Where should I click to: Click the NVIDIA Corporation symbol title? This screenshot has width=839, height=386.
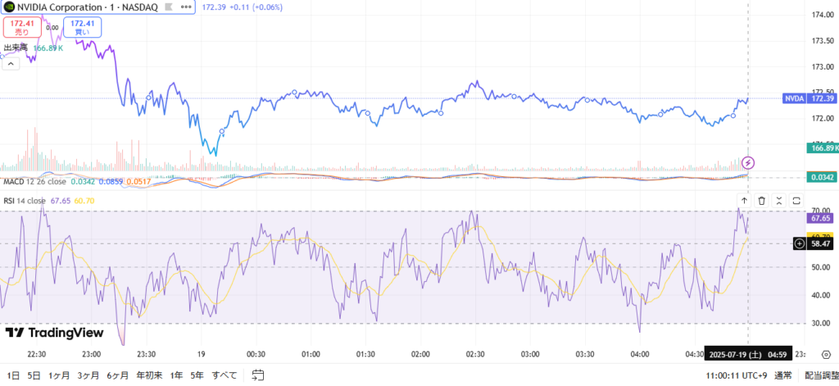pos(59,7)
